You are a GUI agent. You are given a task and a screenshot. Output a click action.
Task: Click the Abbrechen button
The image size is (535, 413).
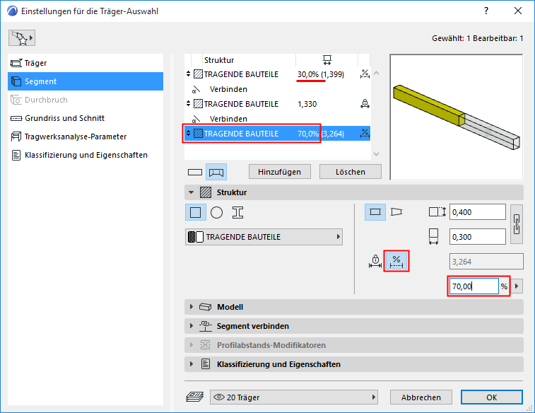421,397
